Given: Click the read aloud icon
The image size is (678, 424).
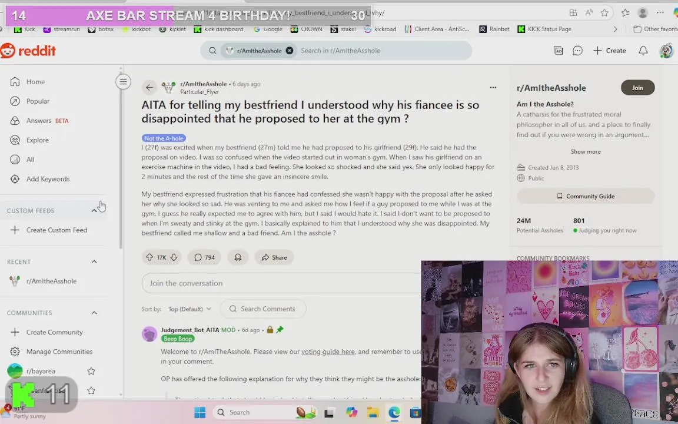Looking at the screenshot, I should (589, 13).
